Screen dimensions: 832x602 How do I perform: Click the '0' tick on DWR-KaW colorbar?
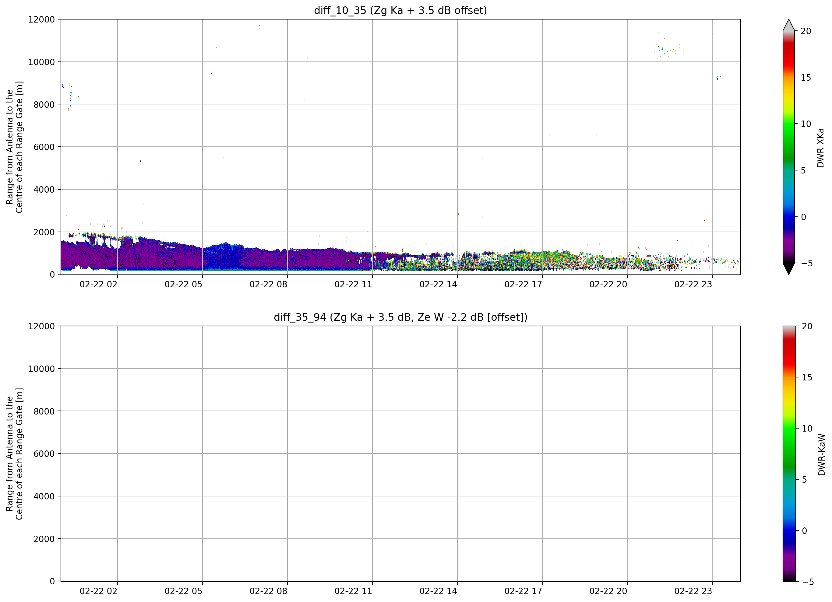(x=805, y=531)
